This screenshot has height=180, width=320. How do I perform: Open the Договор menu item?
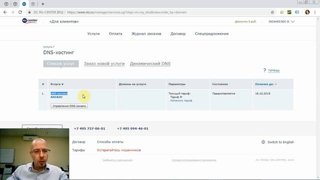(x=178, y=33)
